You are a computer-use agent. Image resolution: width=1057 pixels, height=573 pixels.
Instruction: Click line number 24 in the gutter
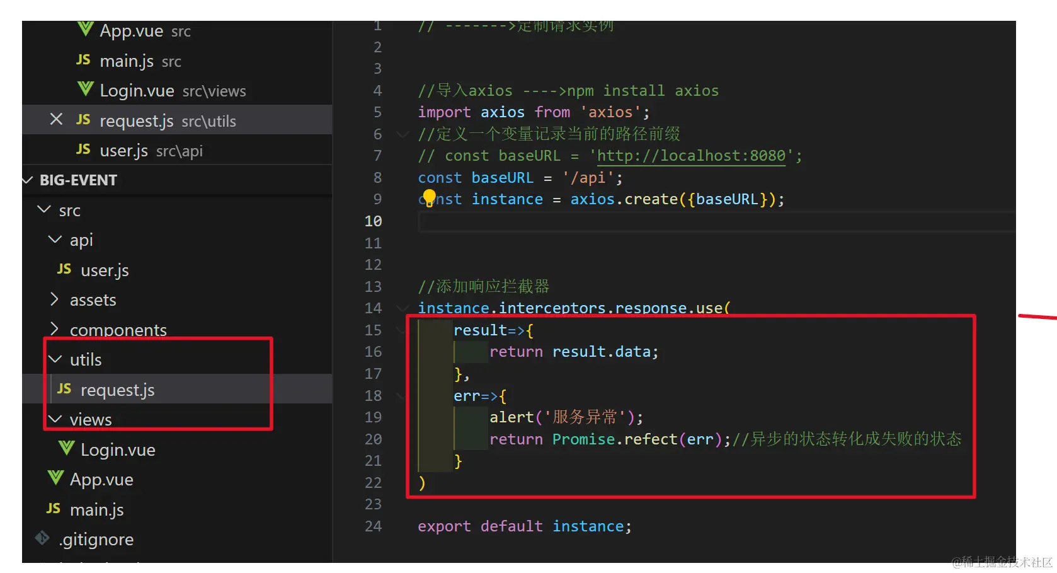[373, 526]
